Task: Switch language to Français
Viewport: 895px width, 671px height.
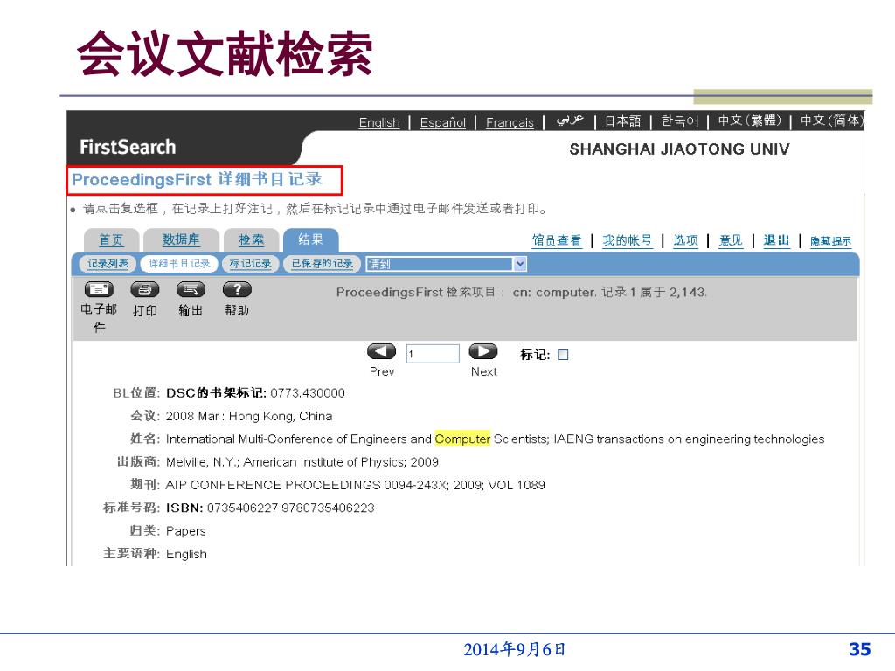Action: point(510,122)
